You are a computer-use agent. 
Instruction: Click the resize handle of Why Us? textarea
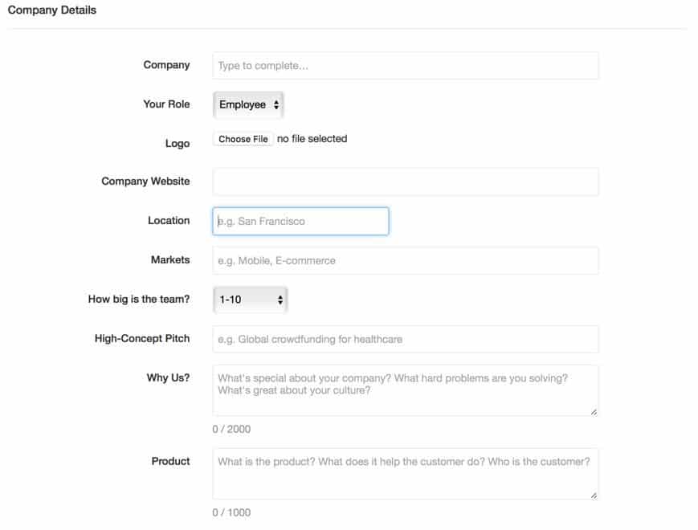pyautogui.click(x=594, y=412)
